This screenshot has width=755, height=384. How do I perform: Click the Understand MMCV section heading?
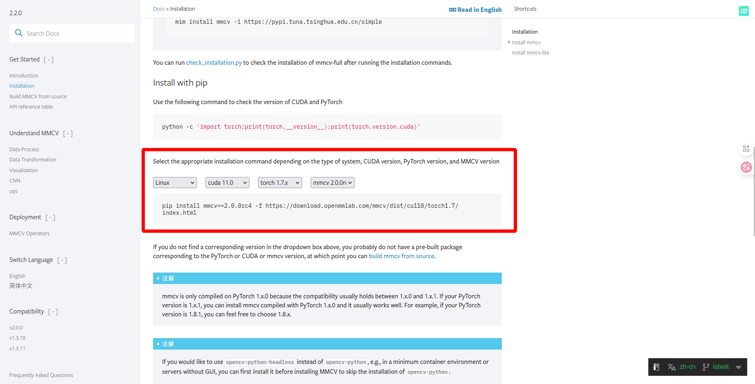(34, 133)
